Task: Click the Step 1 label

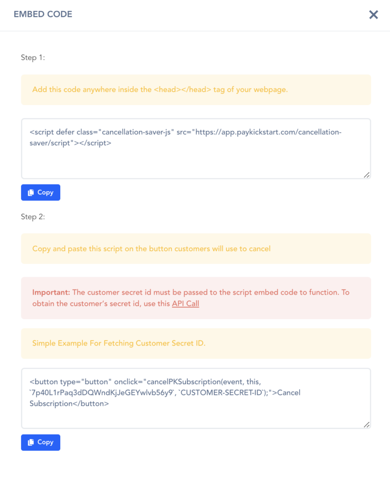Action: (33, 57)
